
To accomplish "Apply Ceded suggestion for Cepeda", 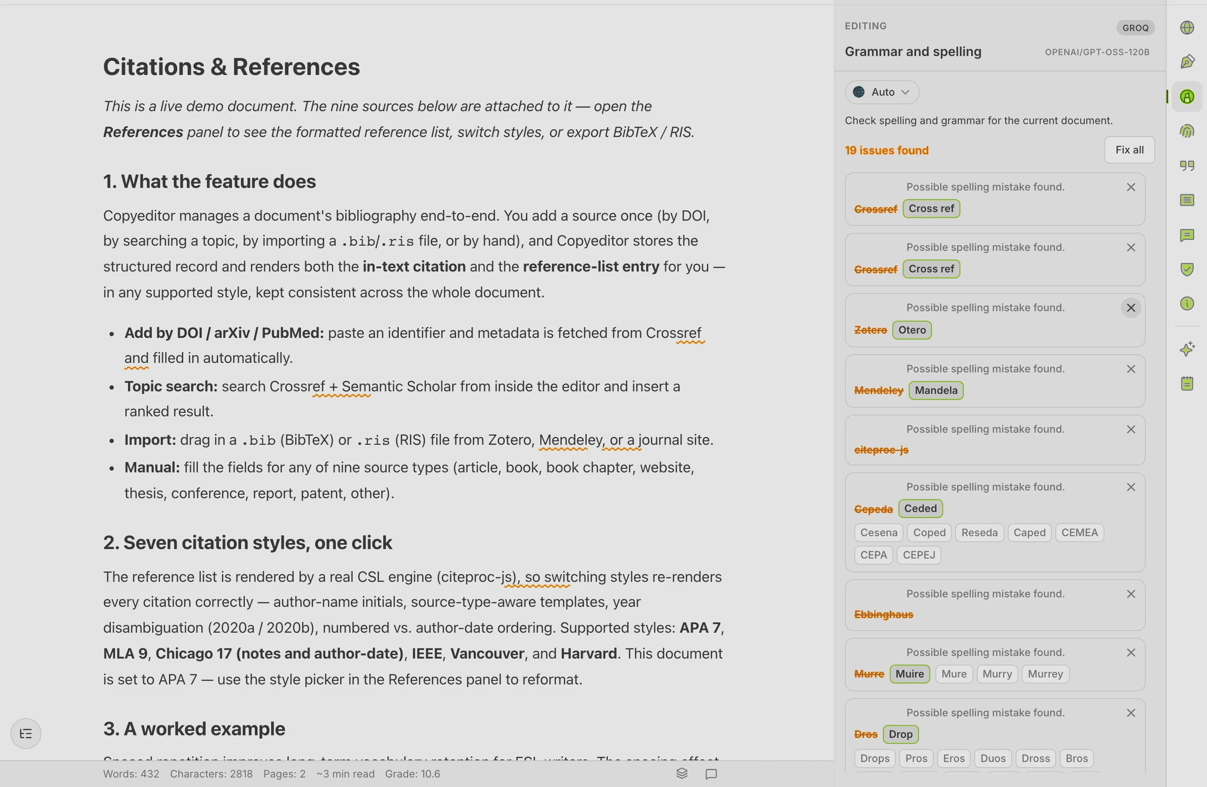I will point(920,509).
